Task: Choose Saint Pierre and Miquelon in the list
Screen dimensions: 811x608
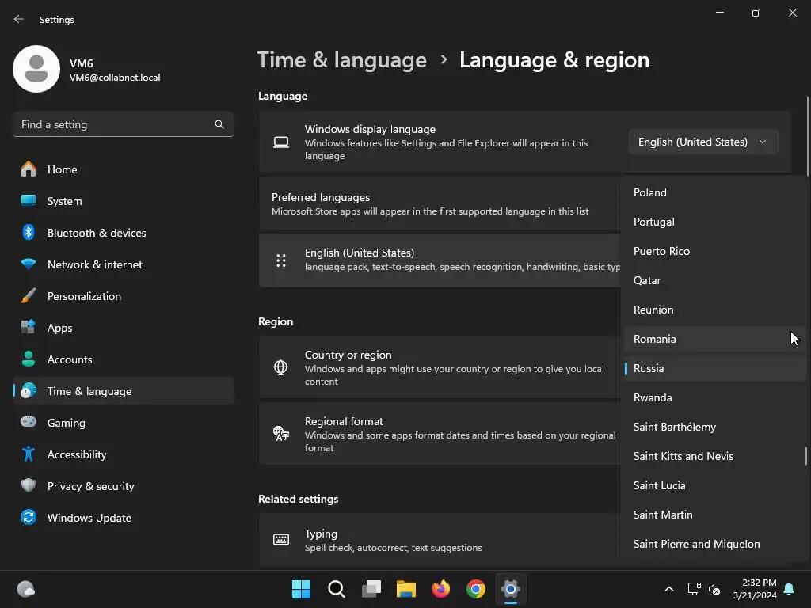Action: 715,544
